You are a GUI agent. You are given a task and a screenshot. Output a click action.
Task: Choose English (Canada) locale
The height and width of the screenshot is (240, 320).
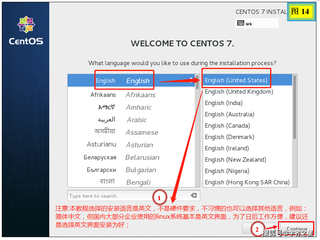coord(248,125)
